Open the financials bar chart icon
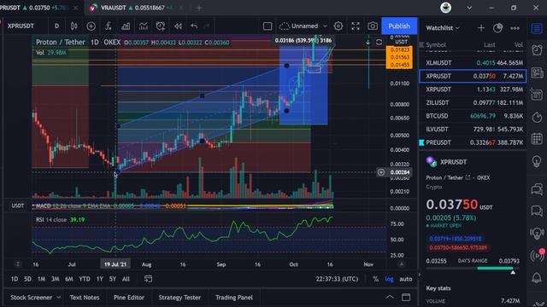 (126, 26)
